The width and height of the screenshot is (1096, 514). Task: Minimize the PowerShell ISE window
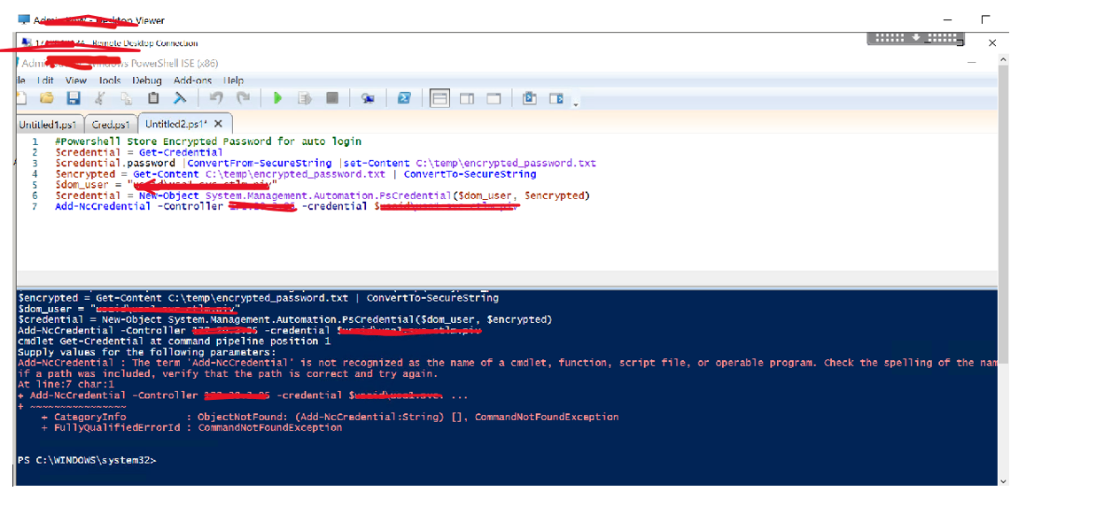tap(972, 63)
